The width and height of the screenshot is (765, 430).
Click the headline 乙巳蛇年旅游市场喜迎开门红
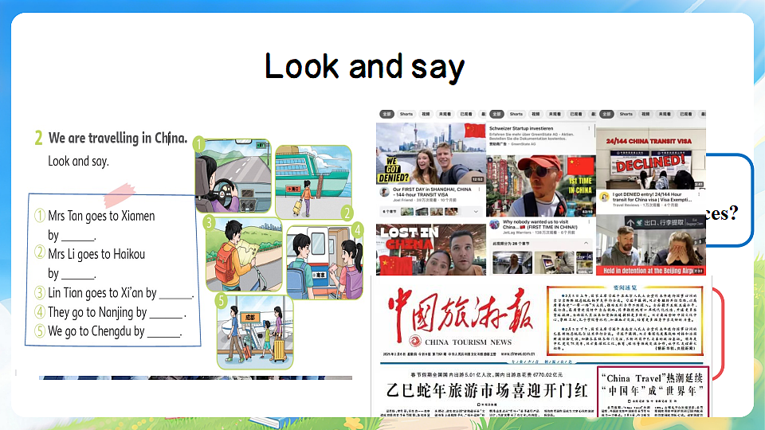click(487, 391)
